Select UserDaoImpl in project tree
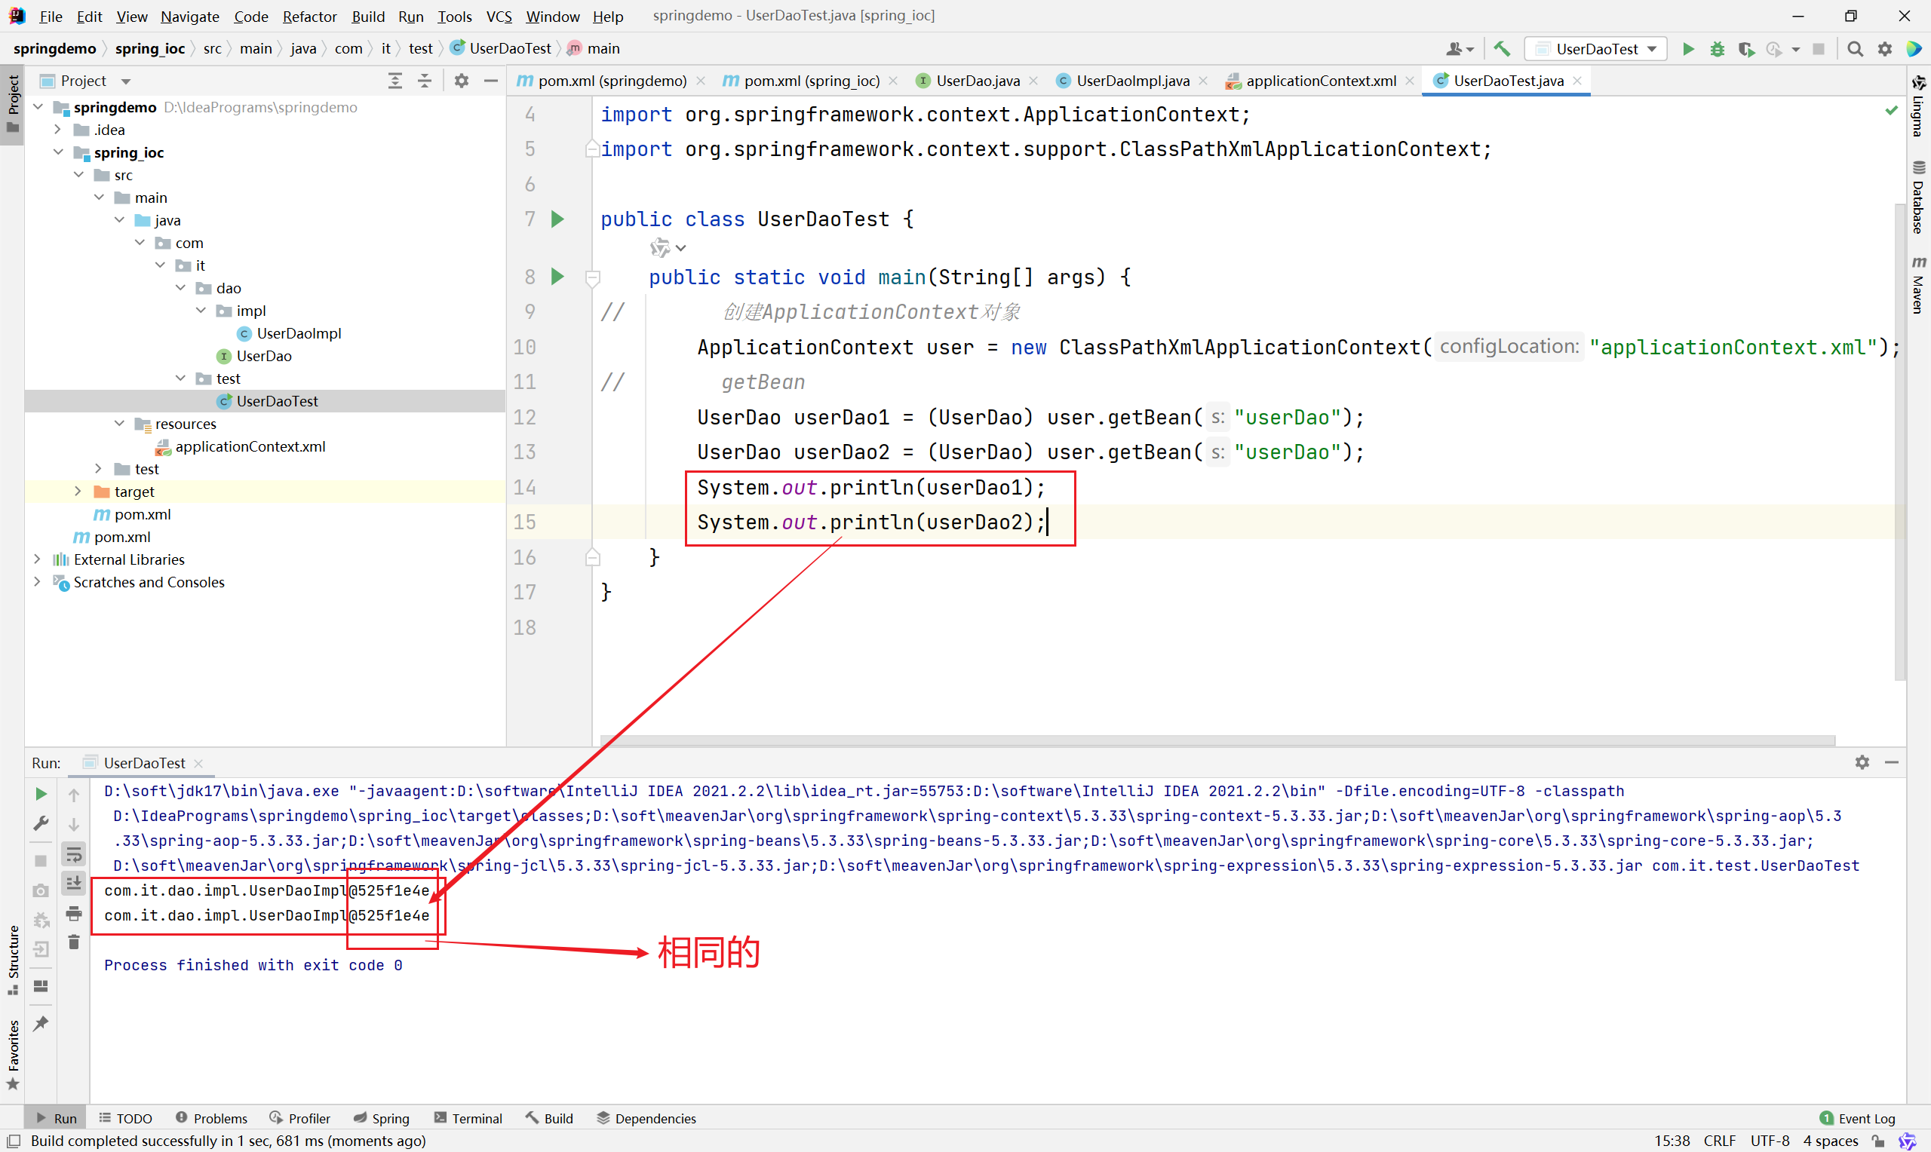The image size is (1931, 1152). point(299,333)
